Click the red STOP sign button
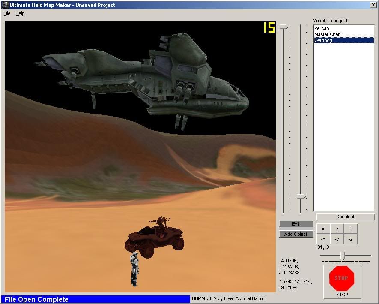This screenshot has width=379, height=304. point(342,282)
